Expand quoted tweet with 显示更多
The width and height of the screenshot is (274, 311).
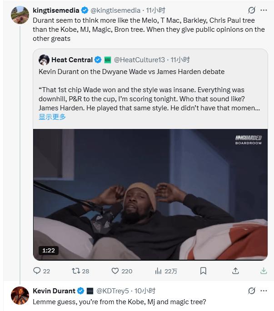click(52, 117)
